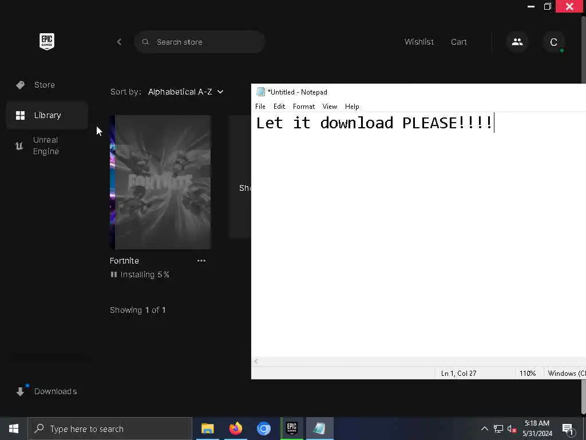Image resolution: width=586 pixels, height=440 pixels.
Task: Open the blue circle browser icon on taskbar
Action: point(263,429)
